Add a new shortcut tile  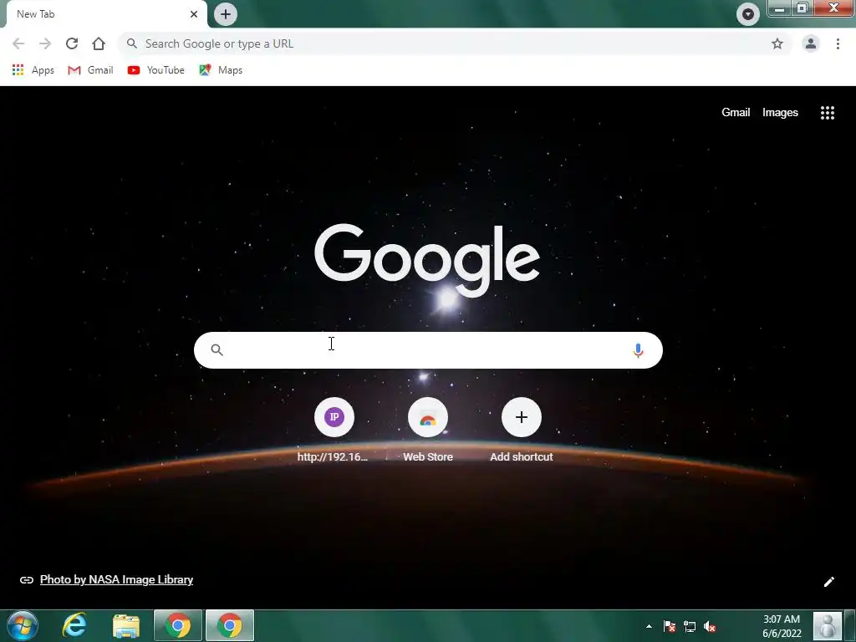click(x=522, y=430)
